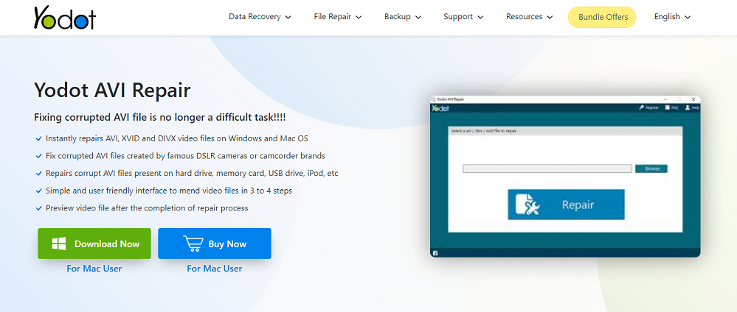
Task: Click the Yodot logo inside app preview
Action: tap(440, 108)
